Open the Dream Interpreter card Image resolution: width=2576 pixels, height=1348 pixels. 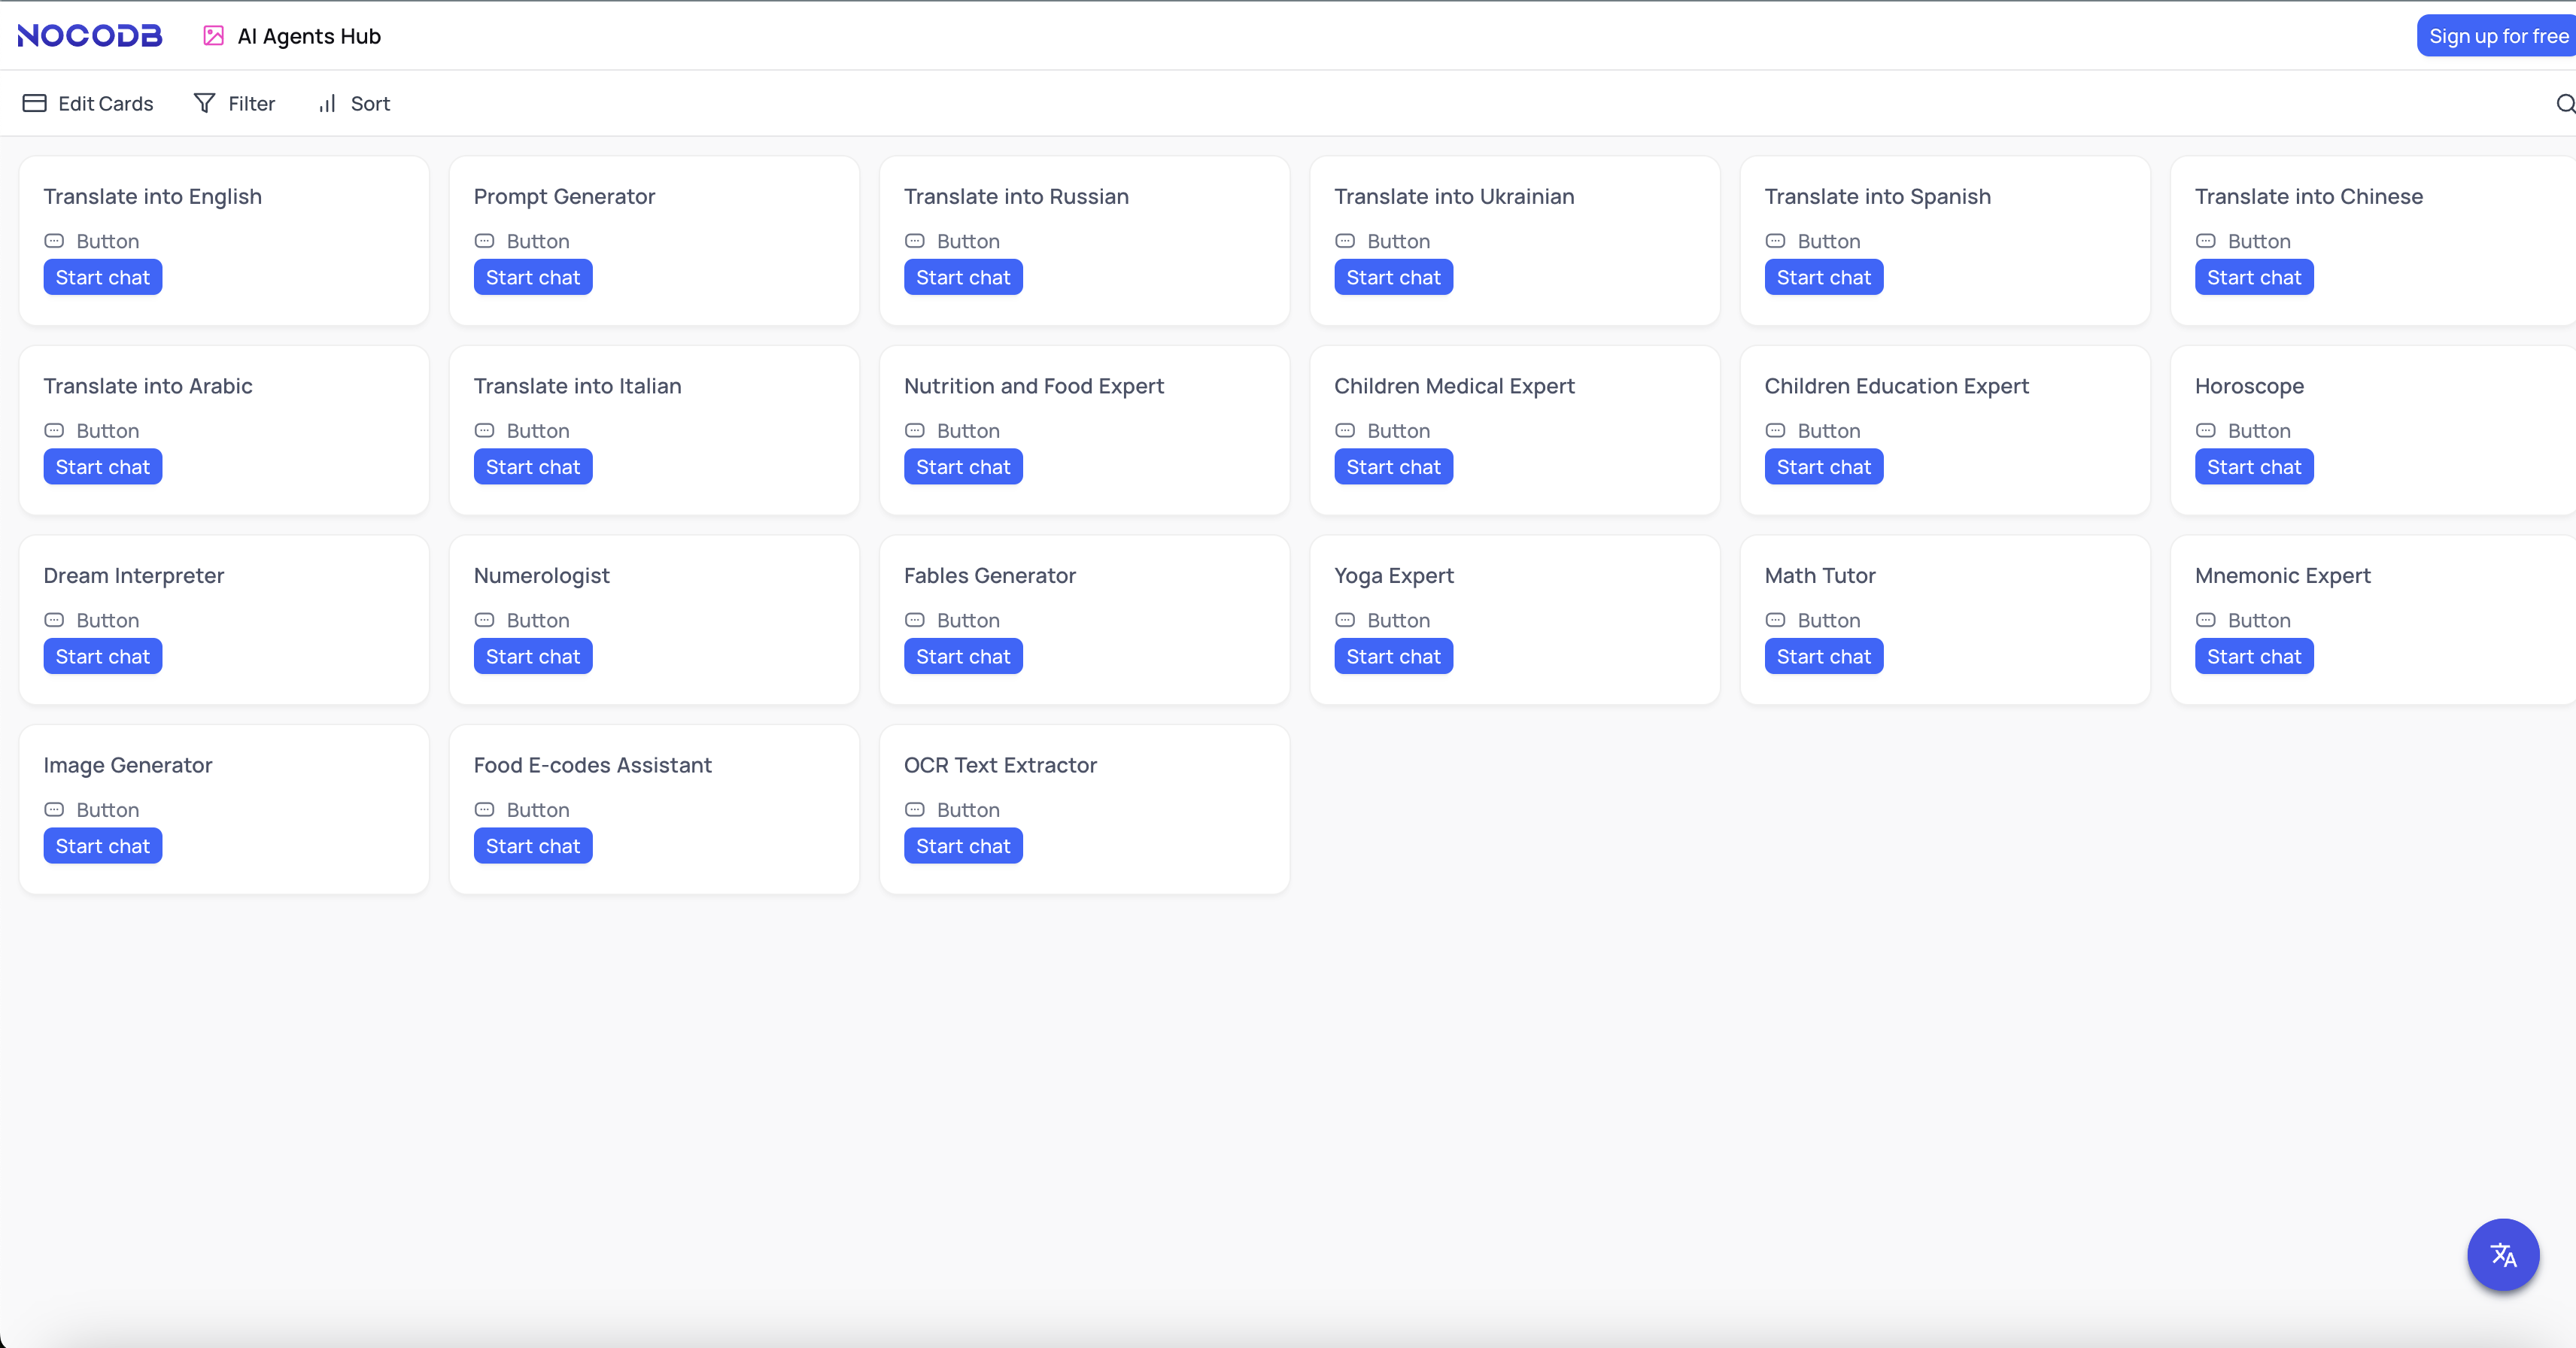pos(134,575)
